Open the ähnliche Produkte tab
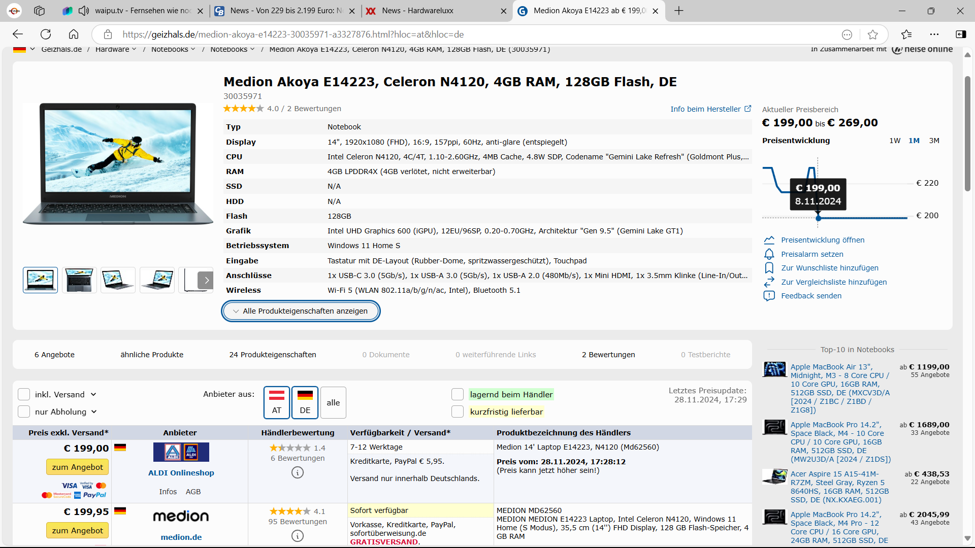The image size is (975, 548). pos(152,355)
